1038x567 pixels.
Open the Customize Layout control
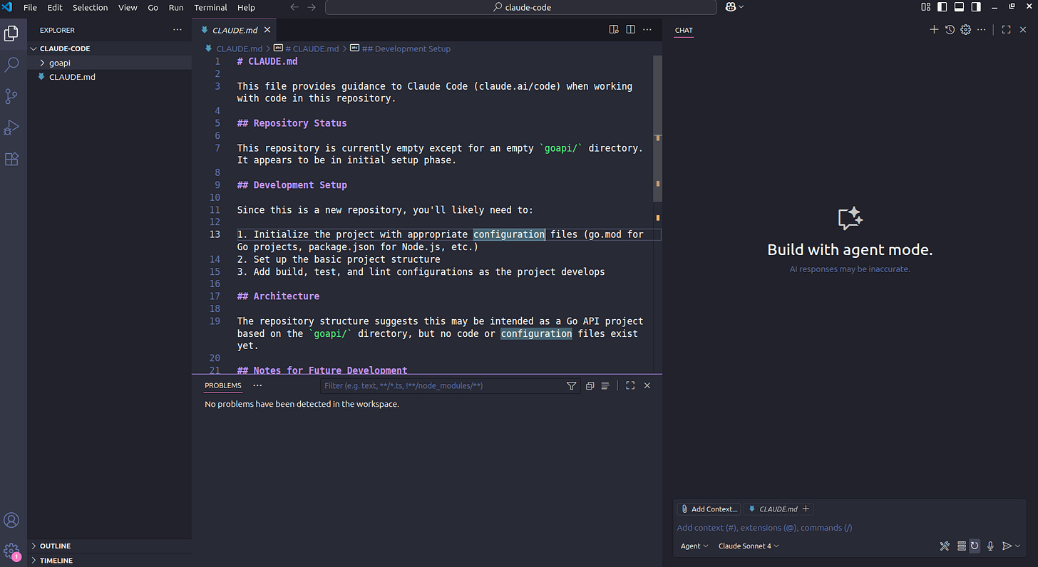click(x=926, y=7)
